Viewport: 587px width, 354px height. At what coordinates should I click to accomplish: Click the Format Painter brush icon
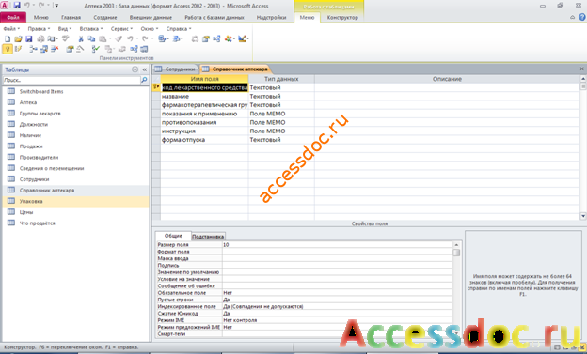point(119,38)
